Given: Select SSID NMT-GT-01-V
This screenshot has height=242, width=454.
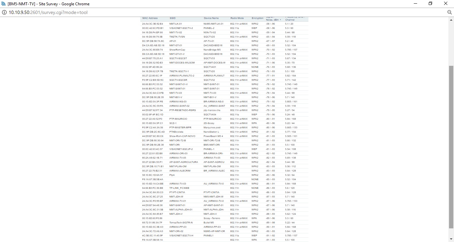Looking at the screenshot, I should pos(177,54).
